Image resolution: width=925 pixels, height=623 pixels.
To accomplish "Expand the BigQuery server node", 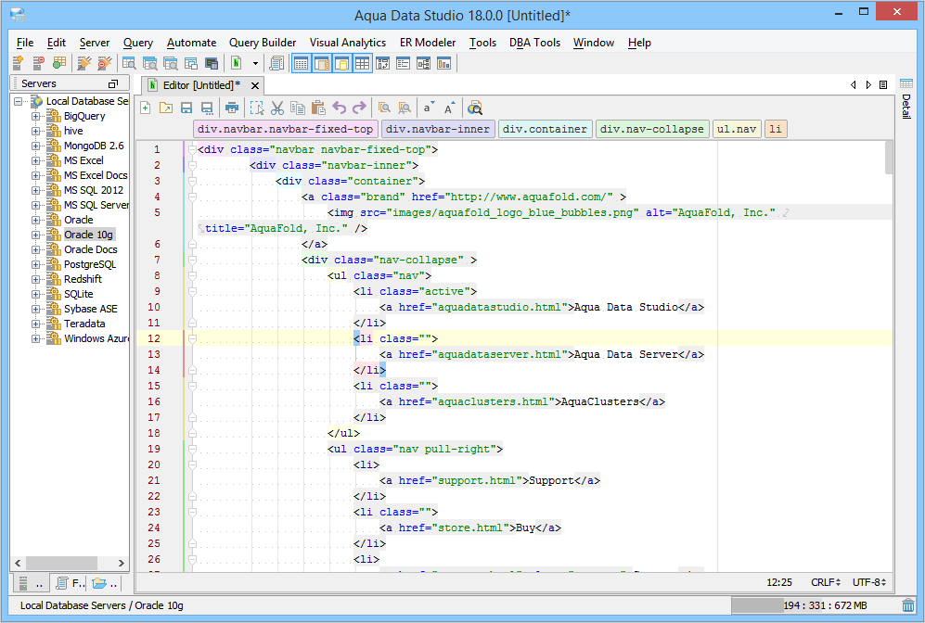I will click(x=36, y=117).
